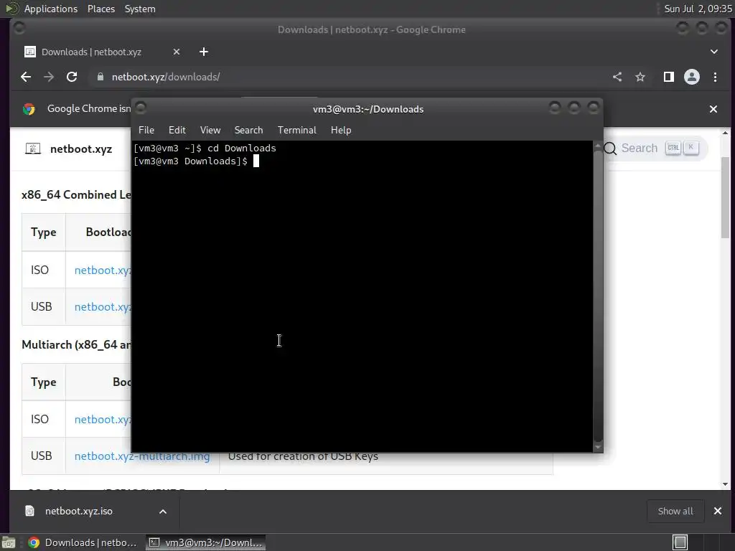Screen dimensions: 735x551
Task: Reload the netboot.xyz downloads page
Action: click(72, 77)
